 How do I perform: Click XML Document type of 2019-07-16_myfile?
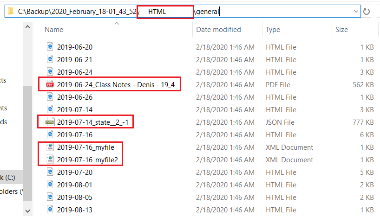pos(289,147)
